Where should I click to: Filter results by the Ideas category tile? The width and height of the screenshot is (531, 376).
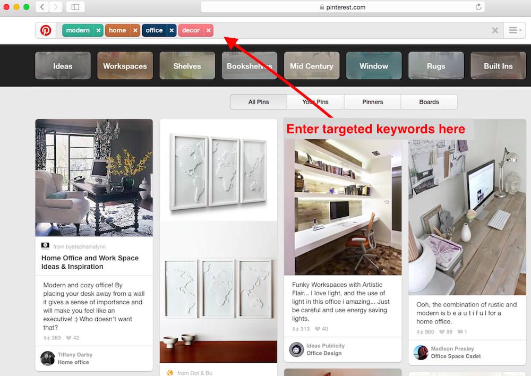[63, 66]
